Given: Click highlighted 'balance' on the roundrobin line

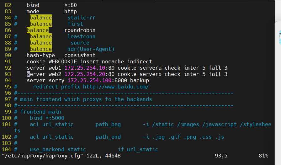Looking at the screenshot, I should tap(38, 30).
